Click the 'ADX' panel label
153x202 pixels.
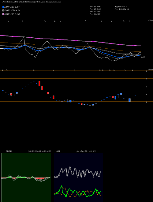pos(58,151)
